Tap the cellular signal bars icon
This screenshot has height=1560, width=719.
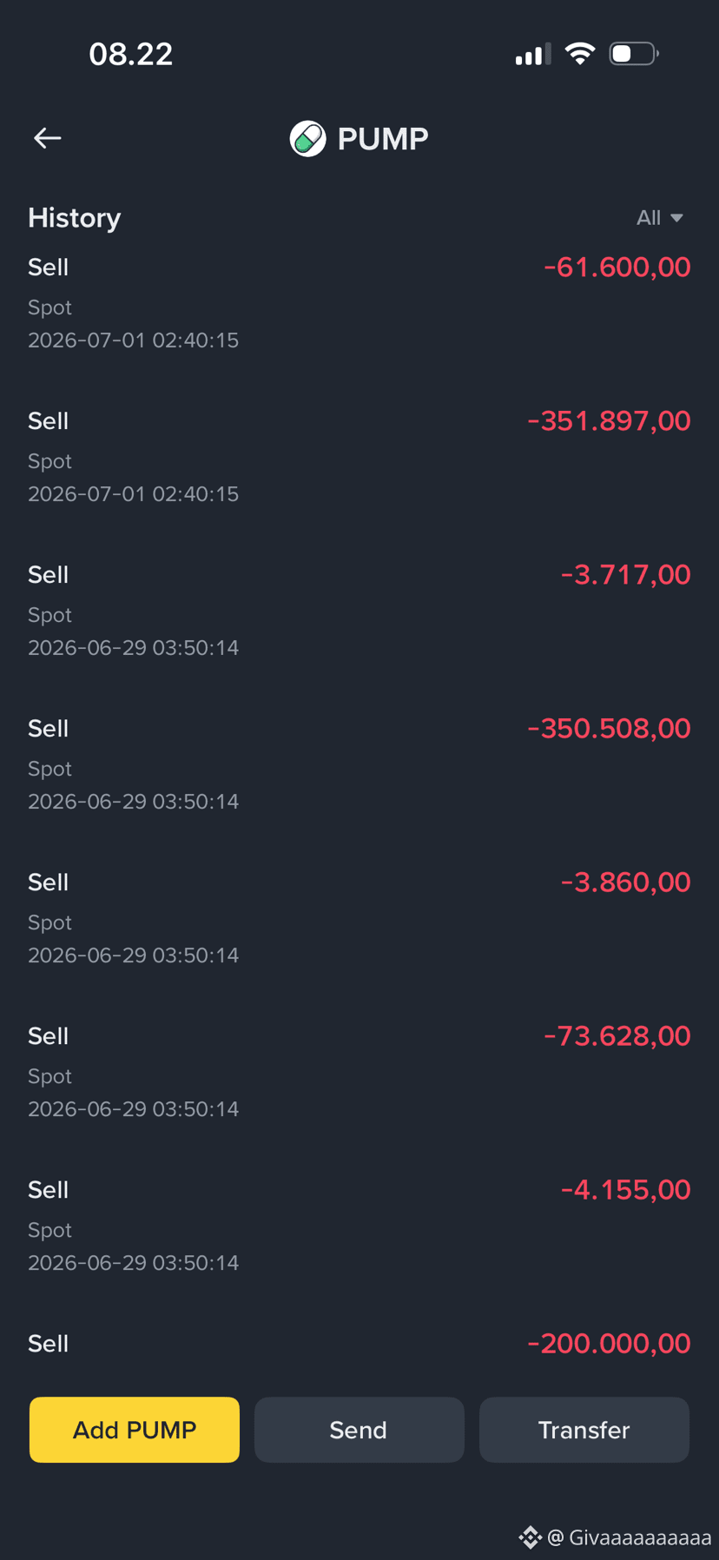532,55
